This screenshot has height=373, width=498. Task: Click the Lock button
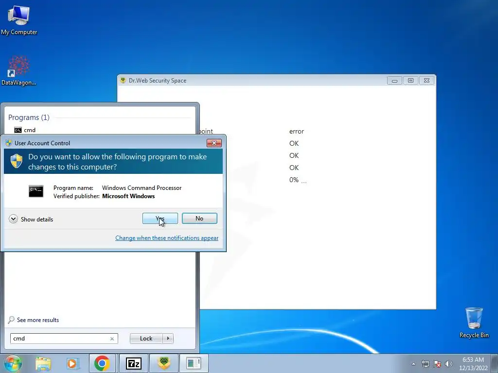coord(146,339)
